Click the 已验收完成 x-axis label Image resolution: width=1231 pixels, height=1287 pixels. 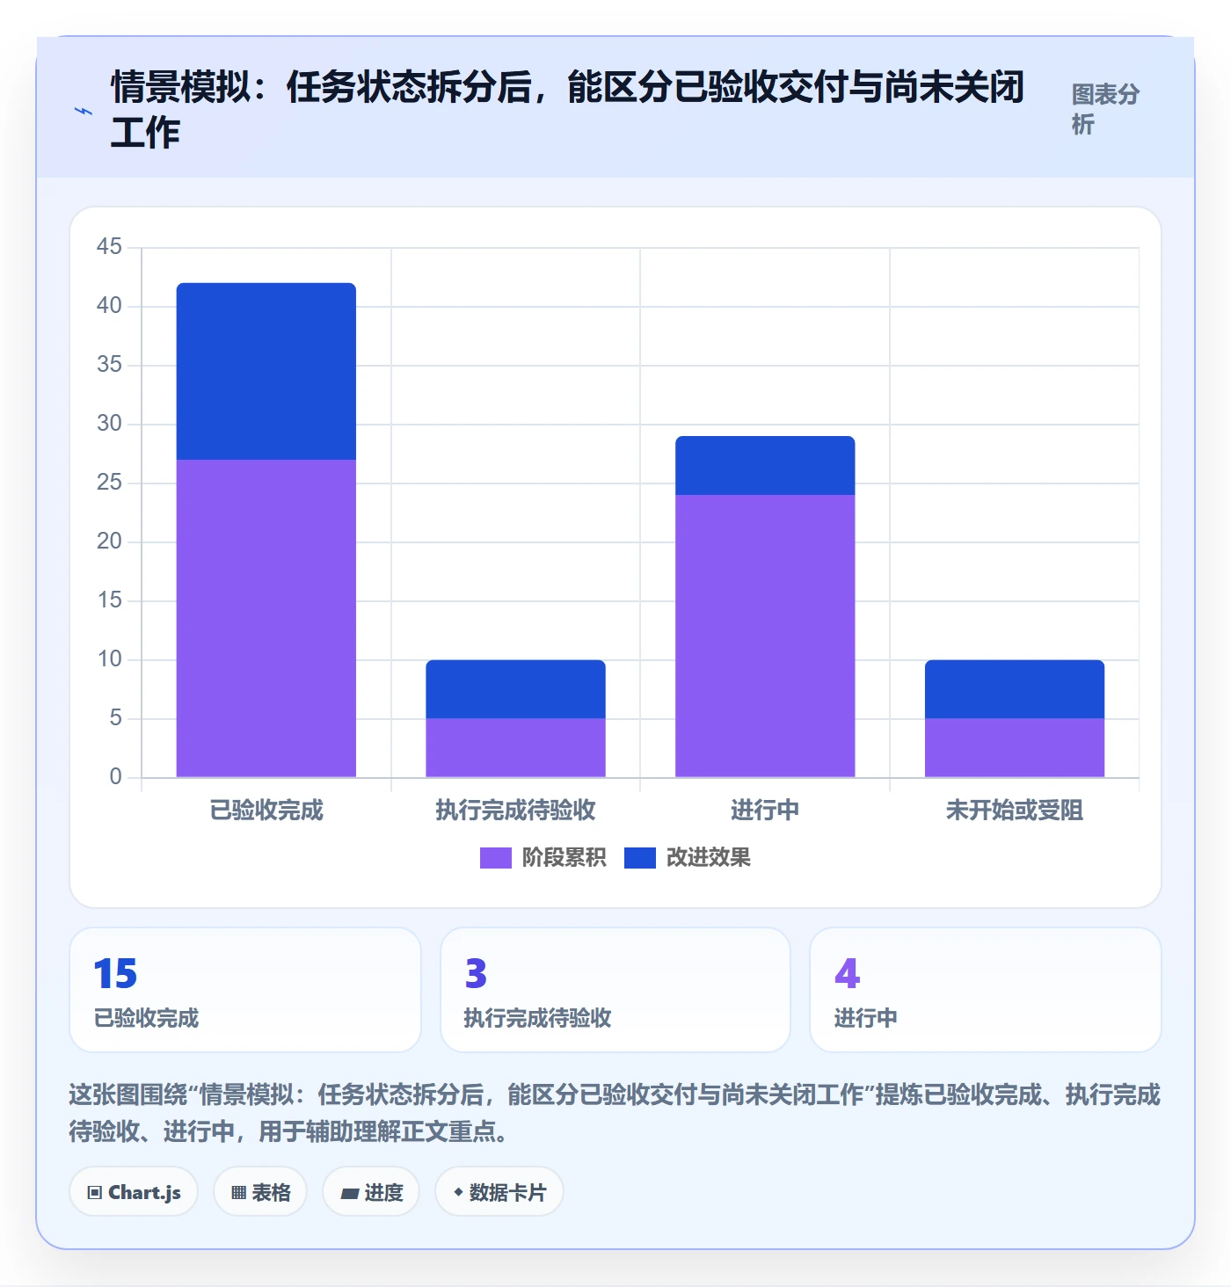pos(266,810)
